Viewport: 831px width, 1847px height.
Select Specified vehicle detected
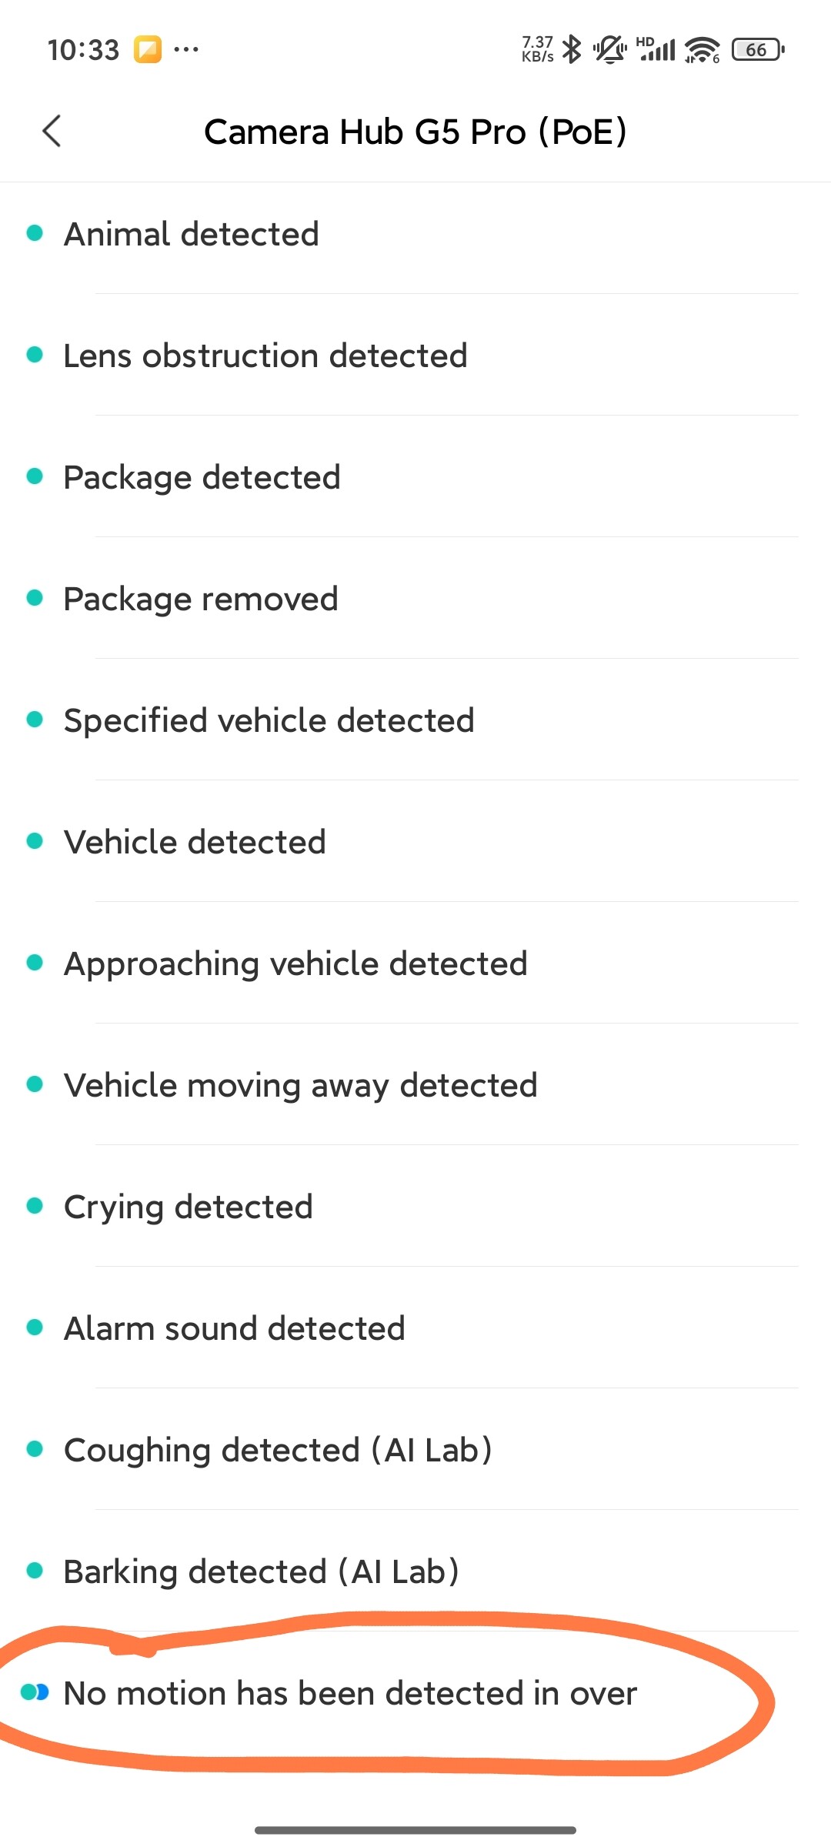tap(269, 720)
